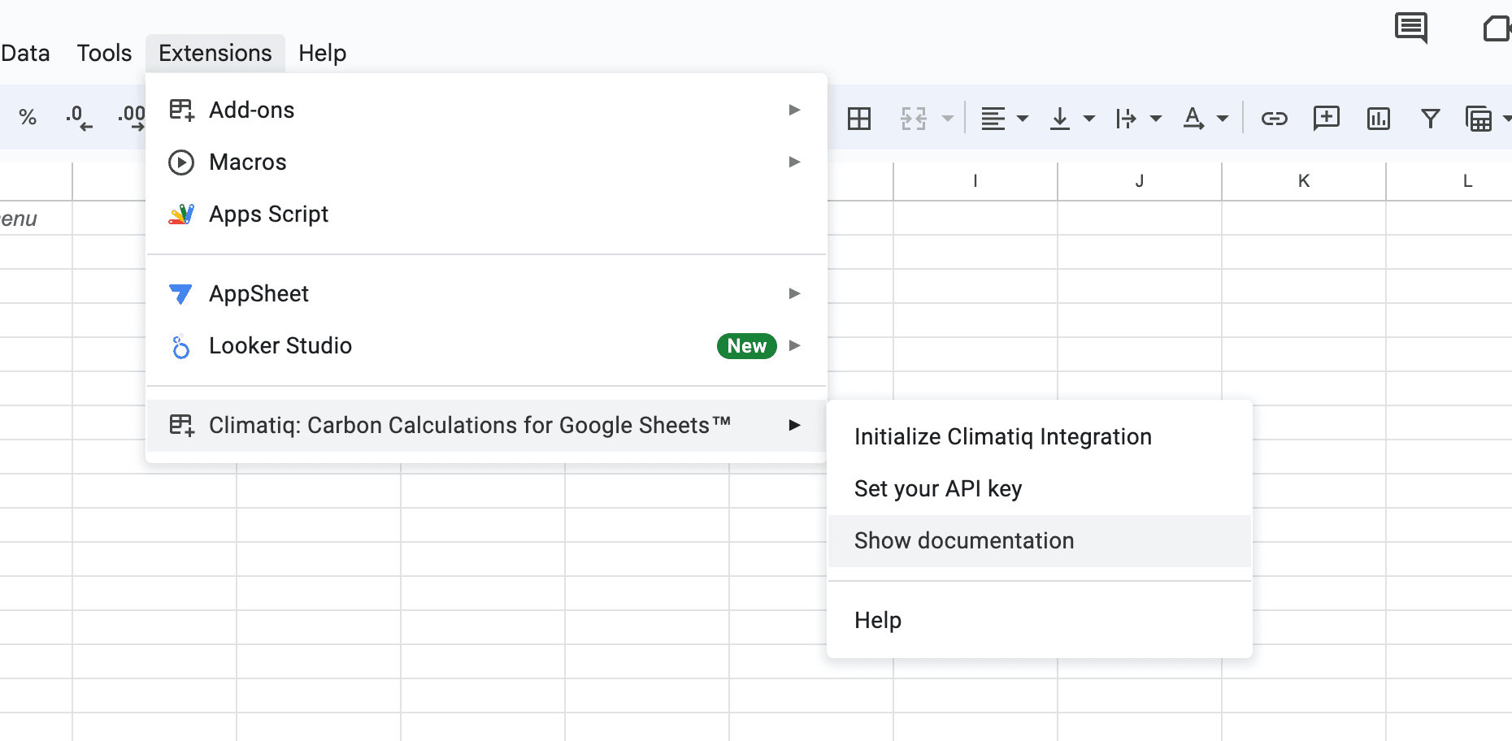This screenshot has height=741, width=1512.
Task: Open comment history icon at top right
Action: [x=1410, y=28]
